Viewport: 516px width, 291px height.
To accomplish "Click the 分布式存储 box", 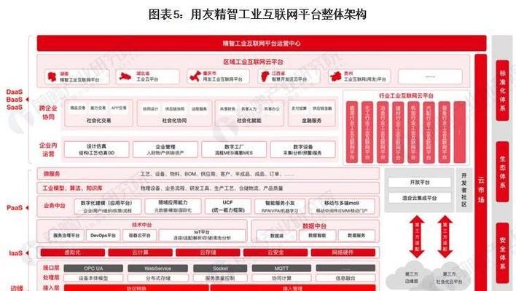I will (158, 278).
